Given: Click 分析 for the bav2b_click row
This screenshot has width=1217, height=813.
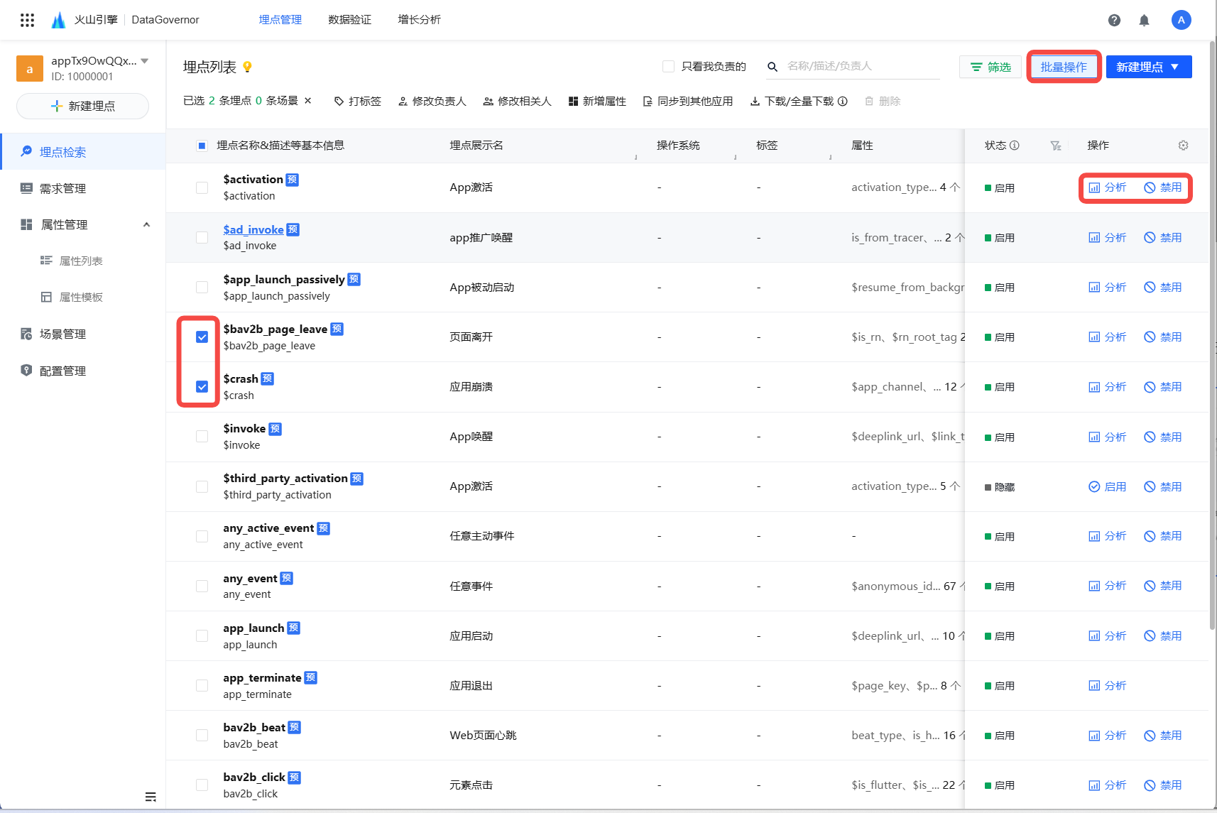Looking at the screenshot, I should tap(1108, 785).
